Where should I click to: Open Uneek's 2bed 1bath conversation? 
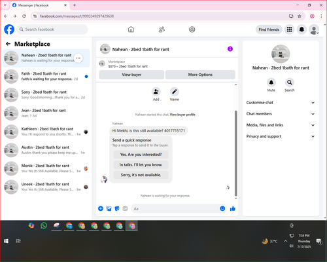(46, 187)
